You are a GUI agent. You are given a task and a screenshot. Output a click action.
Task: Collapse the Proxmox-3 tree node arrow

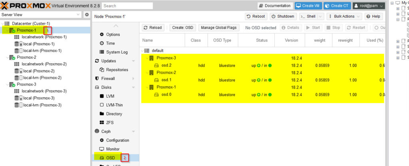(7, 84)
